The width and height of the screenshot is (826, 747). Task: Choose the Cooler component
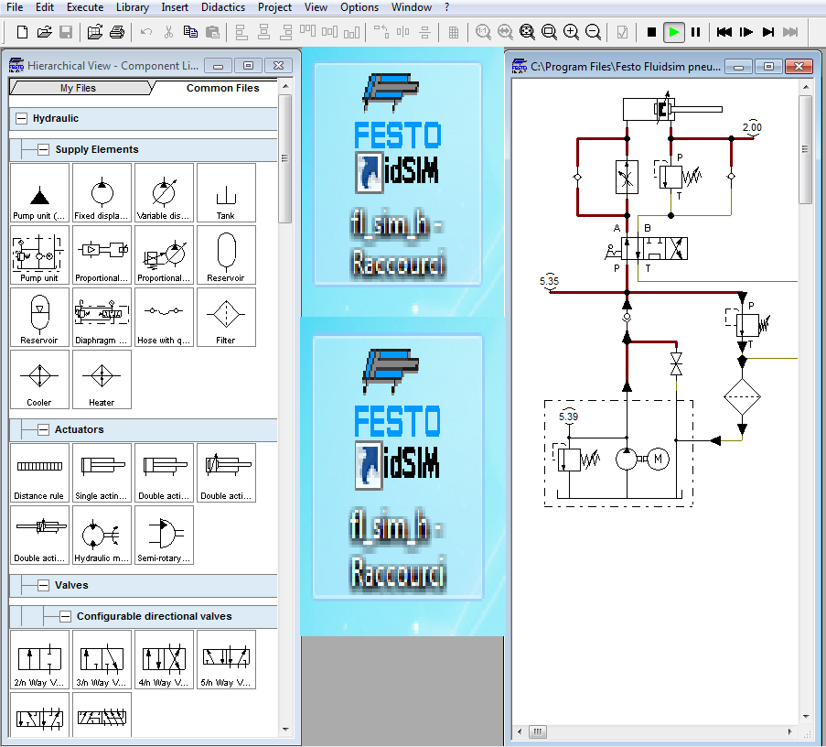[39, 379]
